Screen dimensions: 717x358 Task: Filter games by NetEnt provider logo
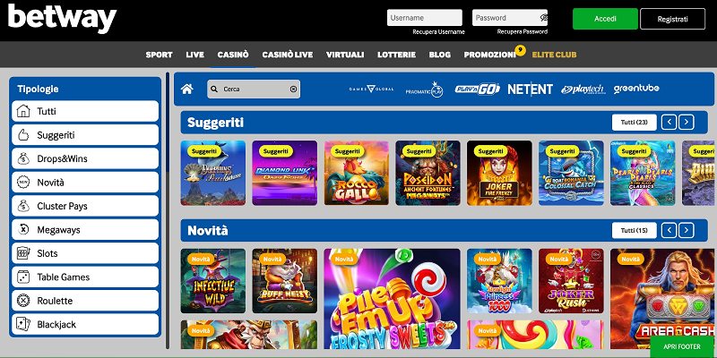[530, 89]
